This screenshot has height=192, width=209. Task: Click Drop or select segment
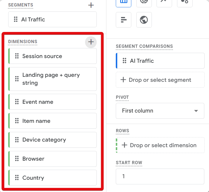pyautogui.click(x=160, y=80)
